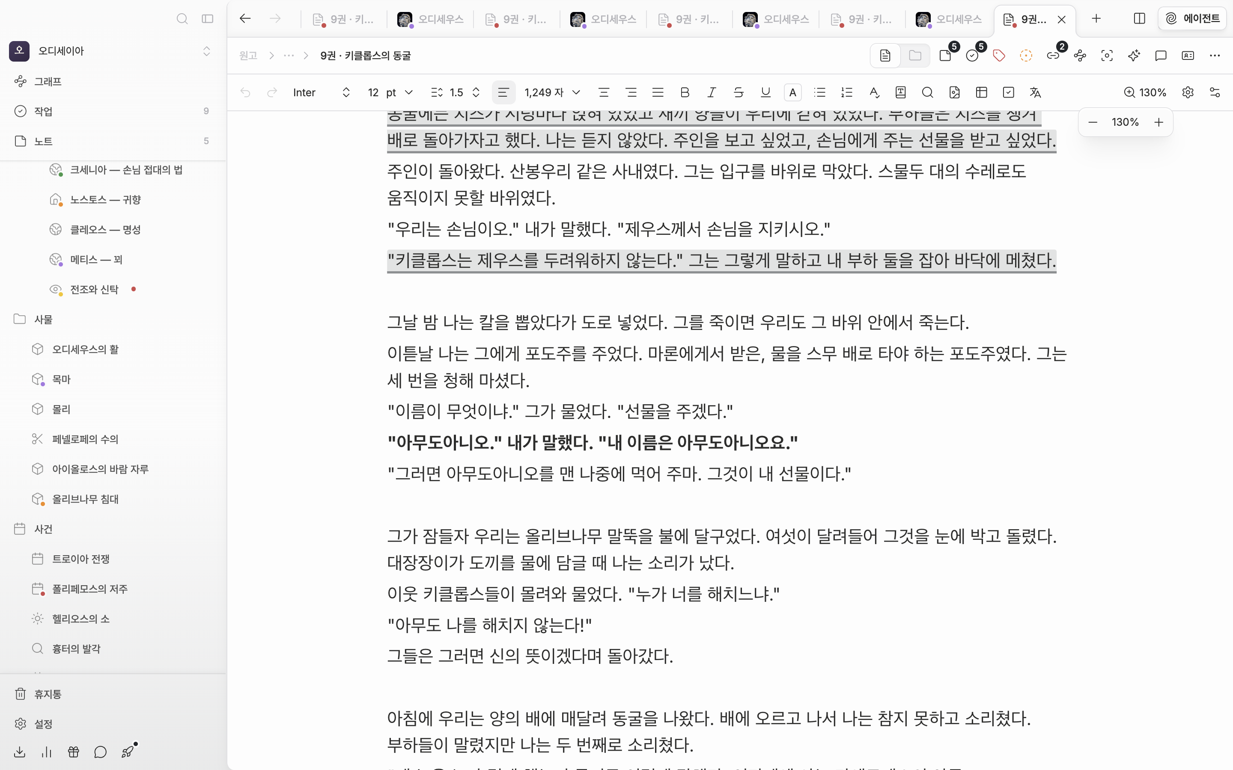
Task: Open notes icon with badge 5
Action: pyautogui.click(x=946, y=56)
